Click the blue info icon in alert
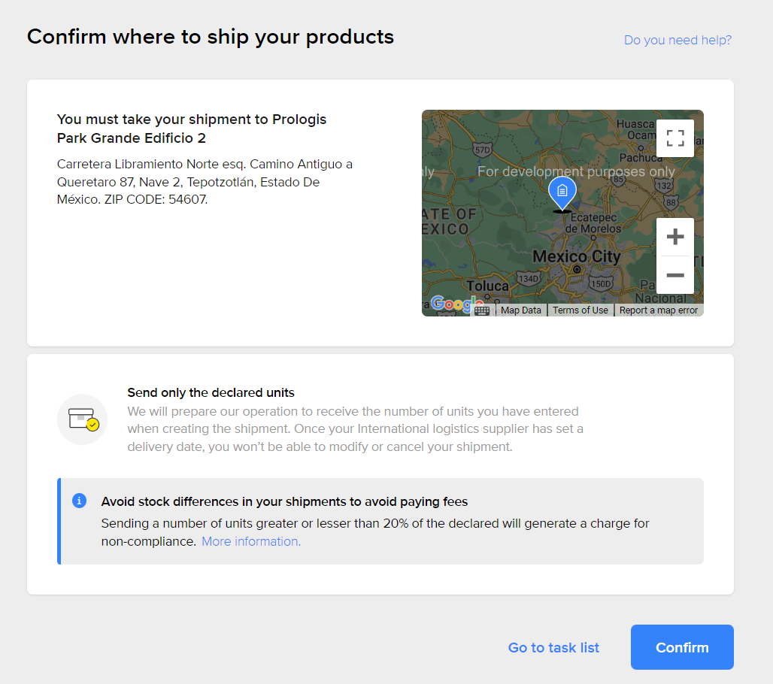773x684 pixels. 80,501
